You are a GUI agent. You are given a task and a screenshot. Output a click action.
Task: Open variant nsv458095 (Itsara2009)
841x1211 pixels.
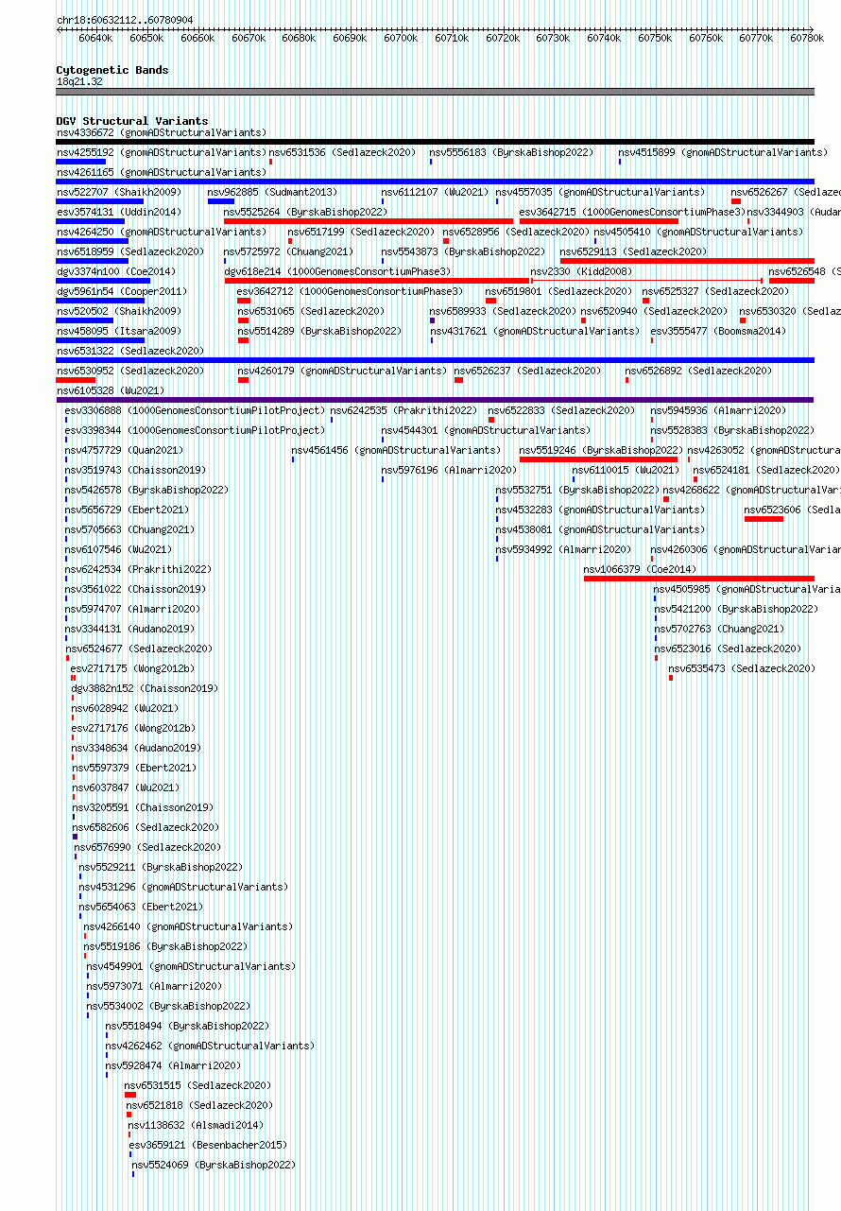118,331
